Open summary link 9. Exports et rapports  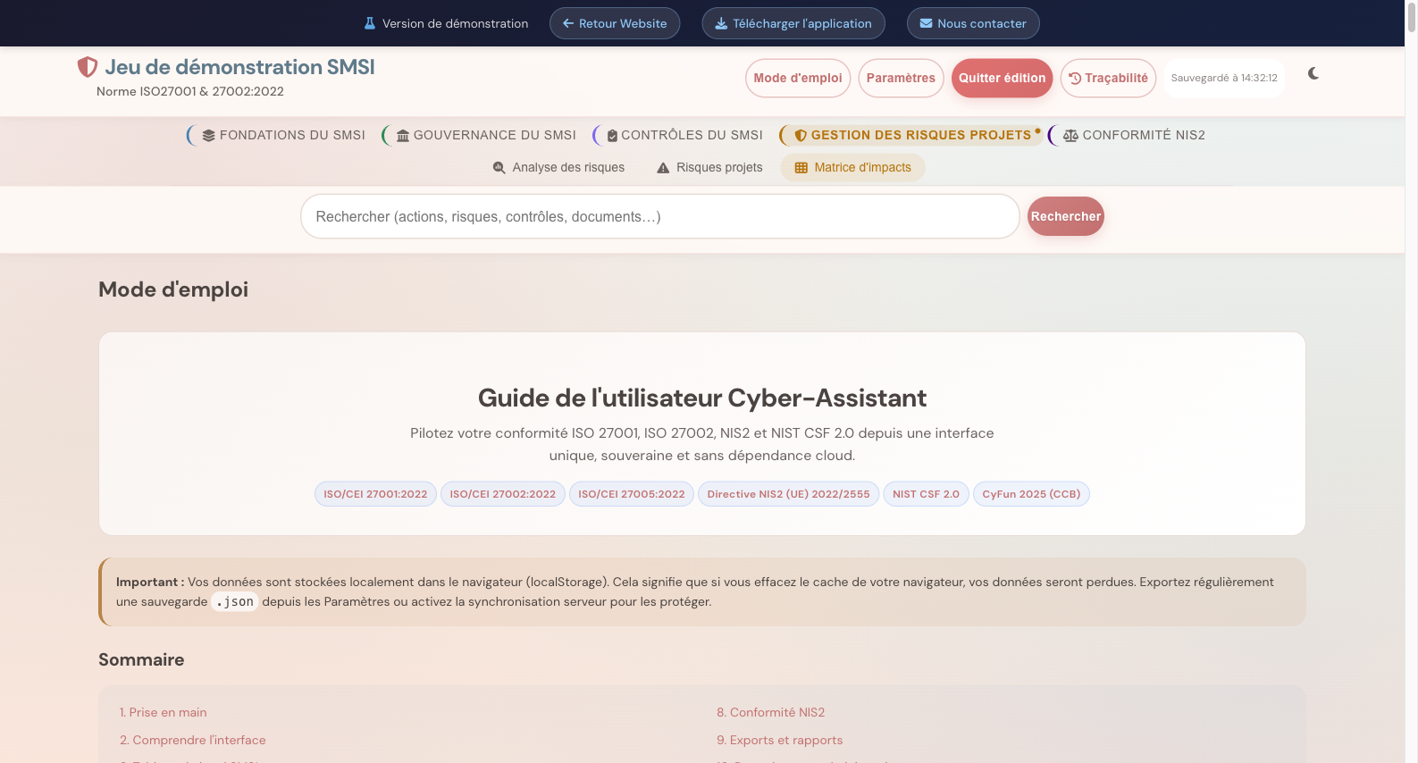[780, 740]
